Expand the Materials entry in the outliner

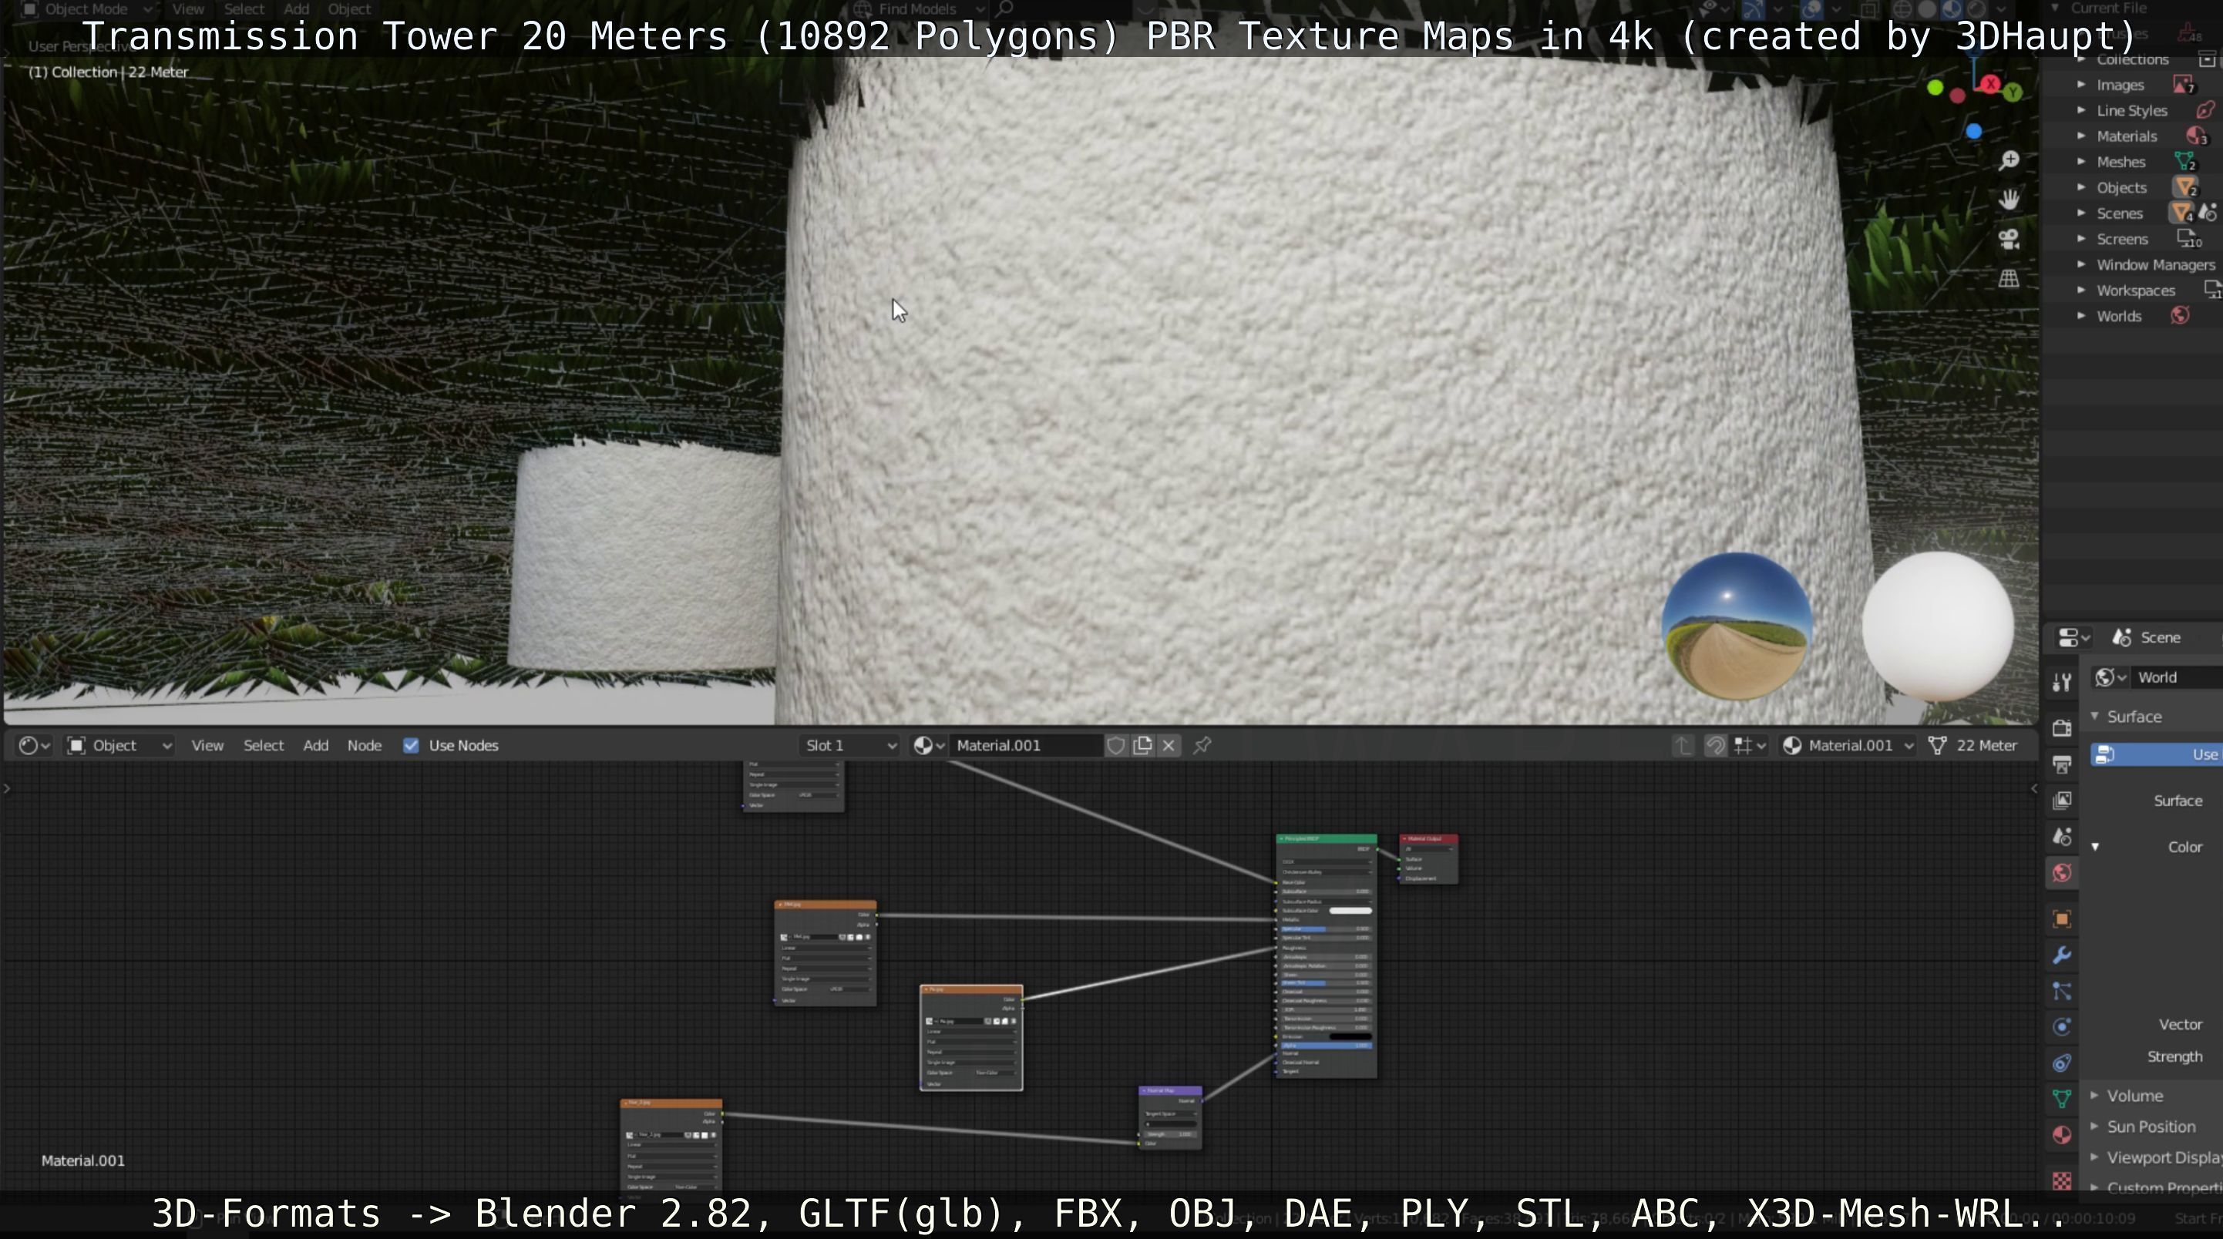(2081, 136)
